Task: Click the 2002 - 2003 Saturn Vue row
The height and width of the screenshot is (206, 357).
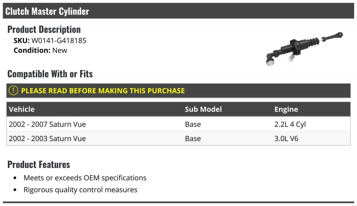Action: tap(47, 139)
